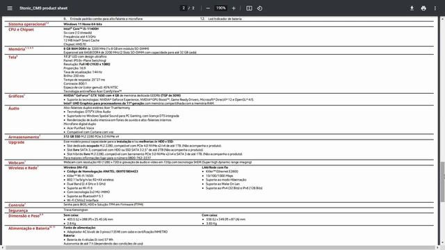Click the Killer Ethernet E2600 line
The height and width of the screenshot is (250, 445).
pos(222,172)
